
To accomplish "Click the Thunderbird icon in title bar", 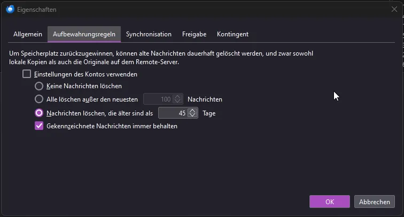I will tap(10, 9).
